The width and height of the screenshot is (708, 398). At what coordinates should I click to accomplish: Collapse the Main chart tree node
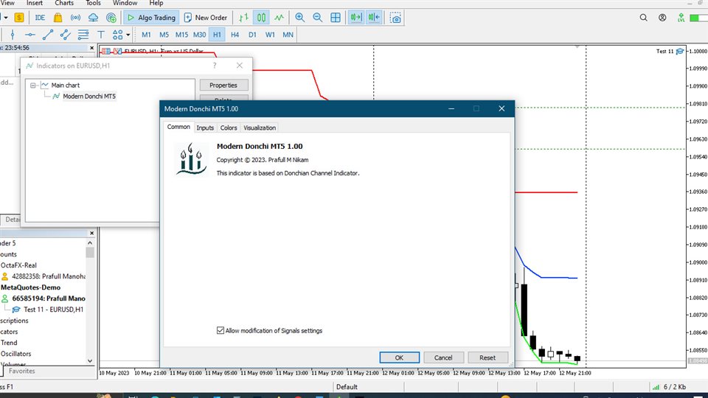click(x=33, y=85)
